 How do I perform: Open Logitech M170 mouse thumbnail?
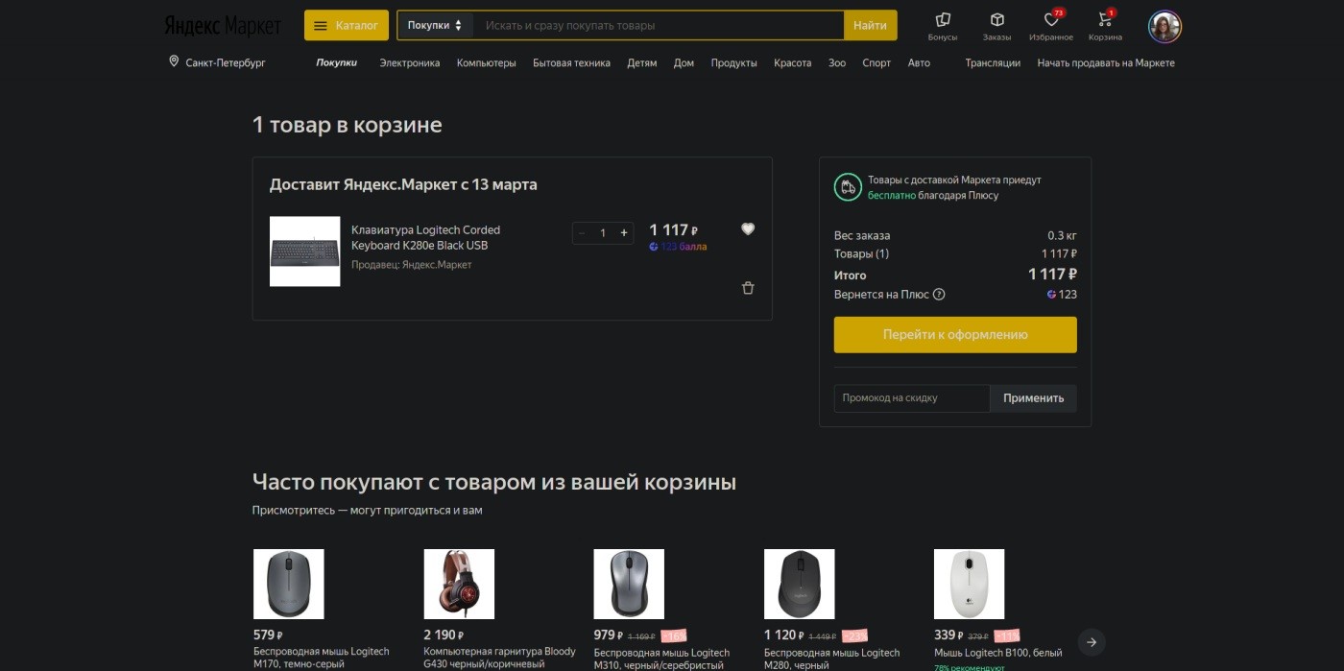point(289,584)
